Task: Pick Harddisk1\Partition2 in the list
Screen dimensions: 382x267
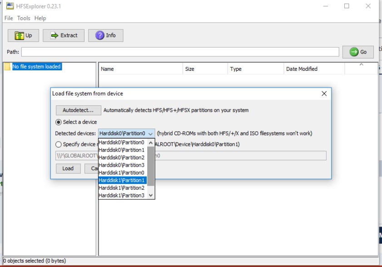Action: [123, 188]
